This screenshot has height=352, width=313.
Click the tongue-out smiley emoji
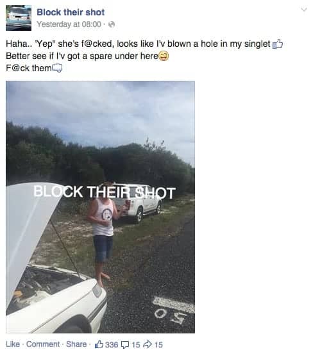click(164, 56)
